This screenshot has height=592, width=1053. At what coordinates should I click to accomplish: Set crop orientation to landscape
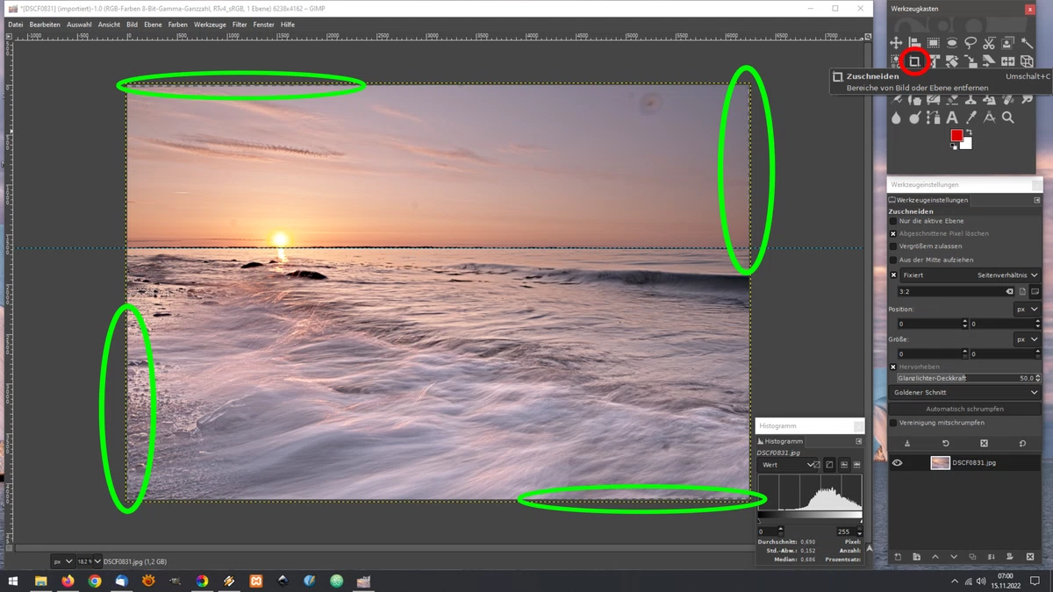pos(1035,291)
